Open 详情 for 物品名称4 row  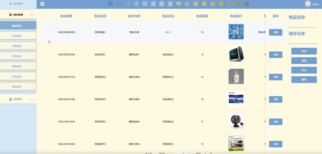275,122
